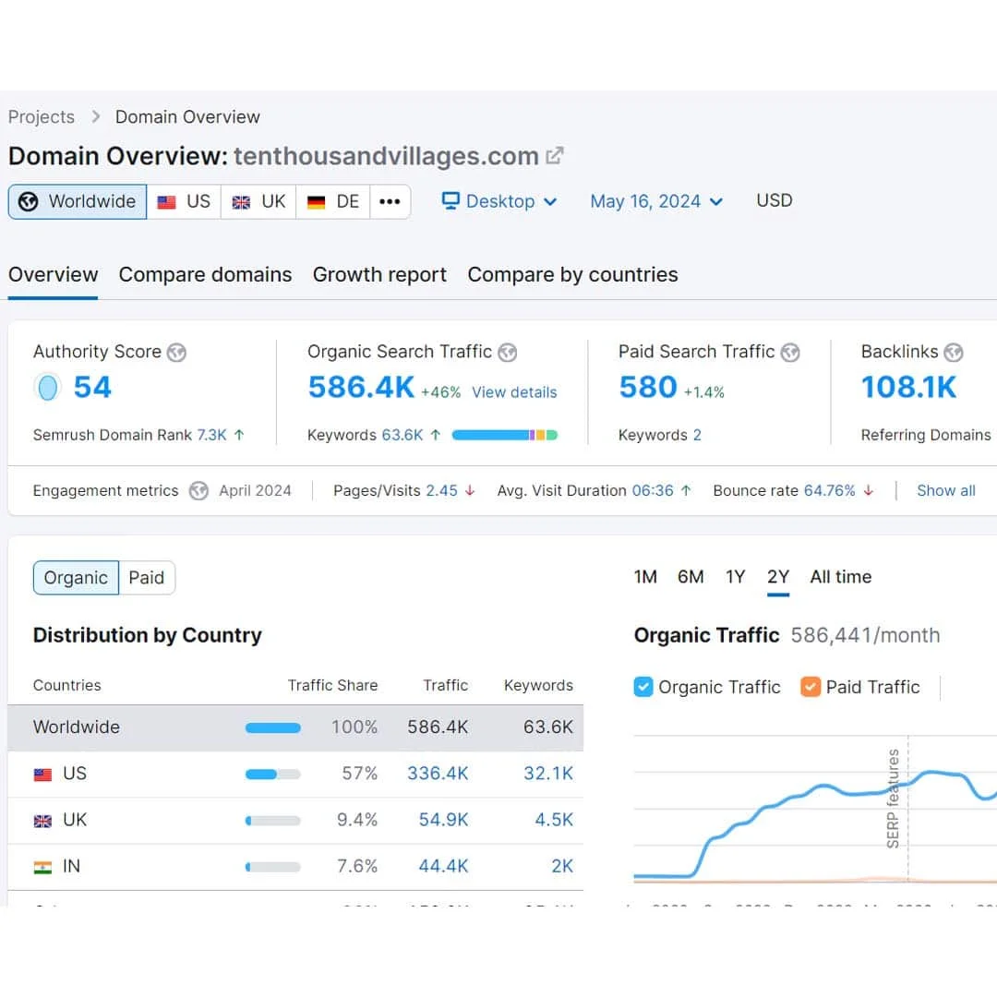Click the Authority Score circle indicator
The width and height of the screenshot is (997, 997).
(48, 388)
